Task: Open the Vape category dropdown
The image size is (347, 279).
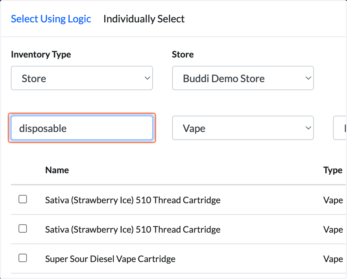Action: pyautogui.click(x=243, y=128)
